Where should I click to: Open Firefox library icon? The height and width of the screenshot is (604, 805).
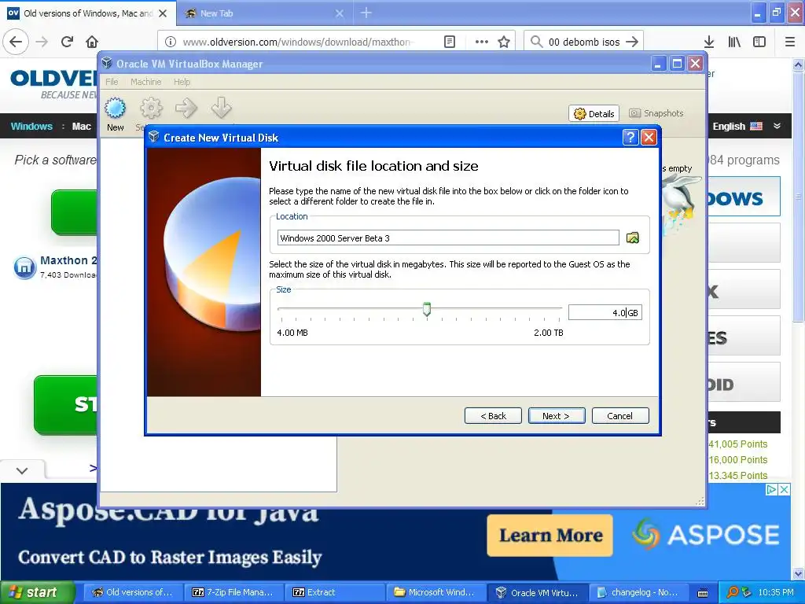point(734,42)
